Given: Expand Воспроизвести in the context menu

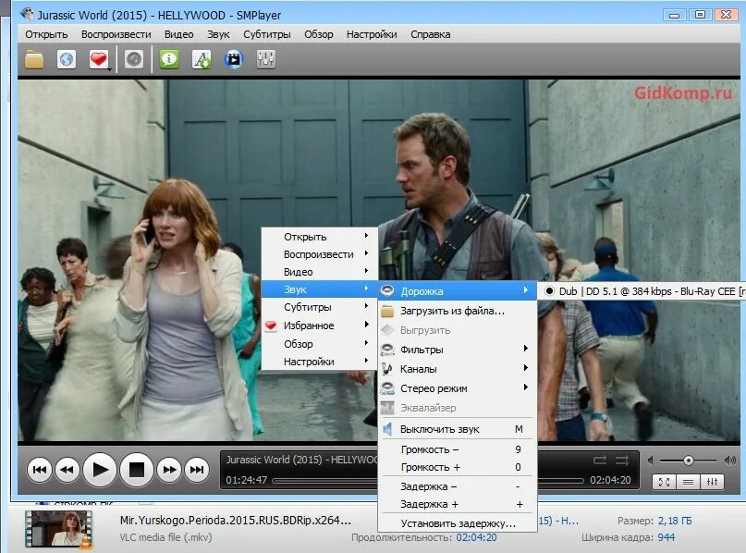Looking at the screenshot, I should tap(319, 254).
